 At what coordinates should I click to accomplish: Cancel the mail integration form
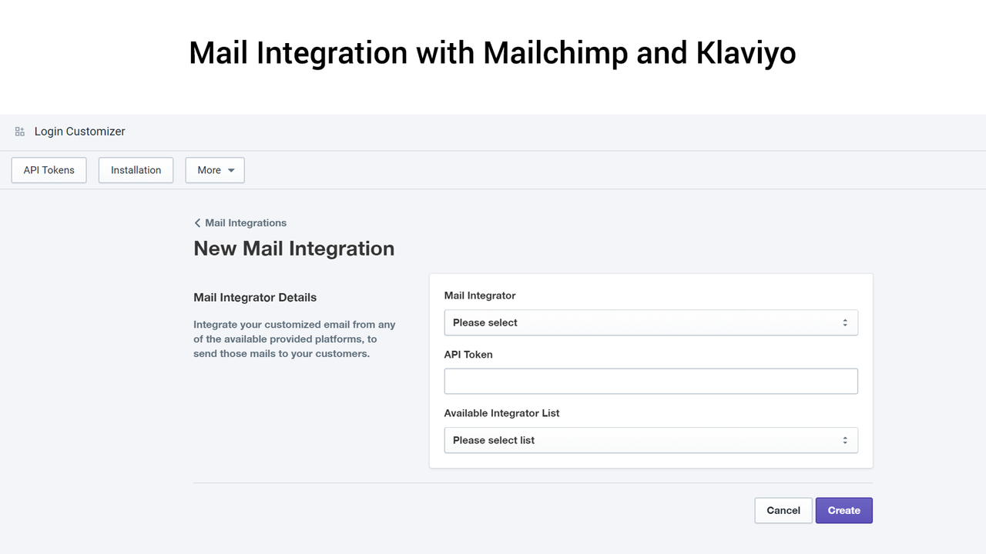pyautogui.click(x=783, y=510)
